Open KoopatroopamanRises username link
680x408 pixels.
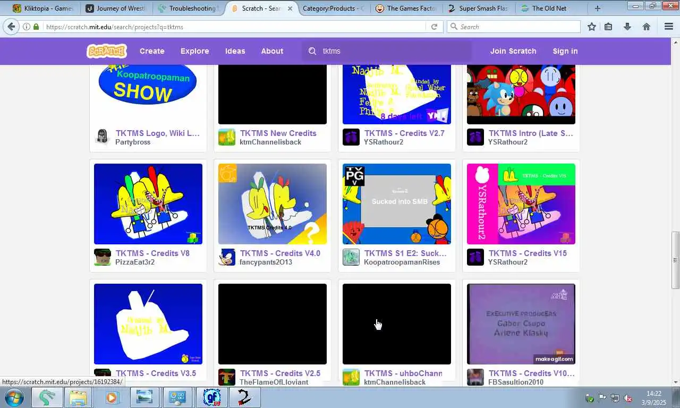pos(402,262)
